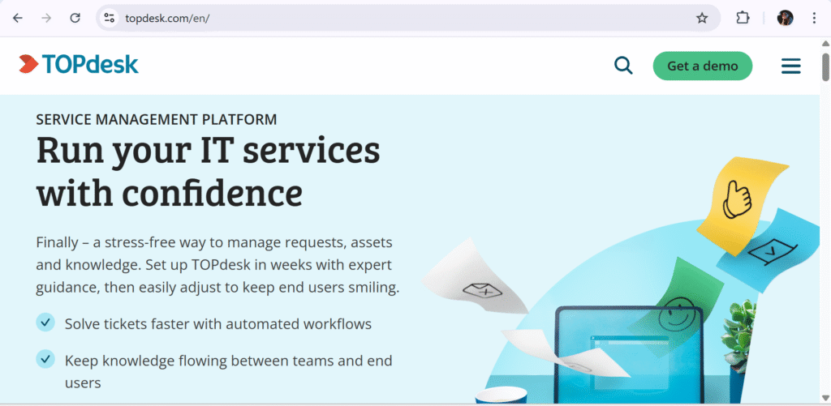Bookmark this page with the star icon

702,18
